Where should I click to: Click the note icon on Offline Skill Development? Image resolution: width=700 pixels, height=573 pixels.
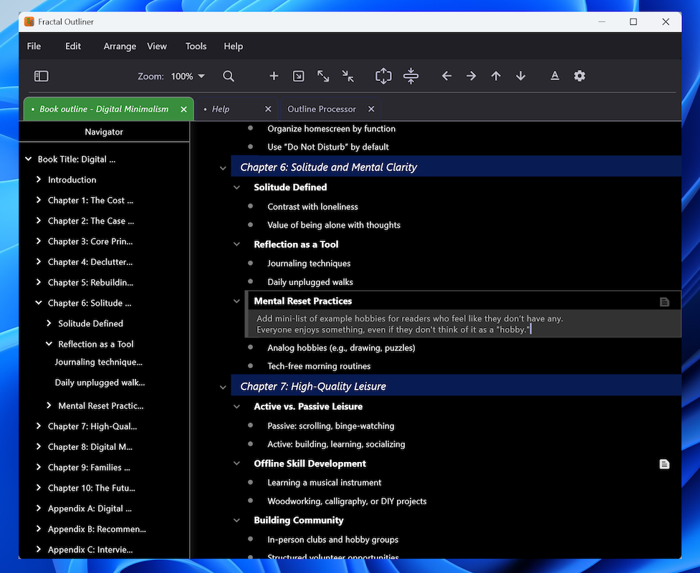click(x=664, y=463)
